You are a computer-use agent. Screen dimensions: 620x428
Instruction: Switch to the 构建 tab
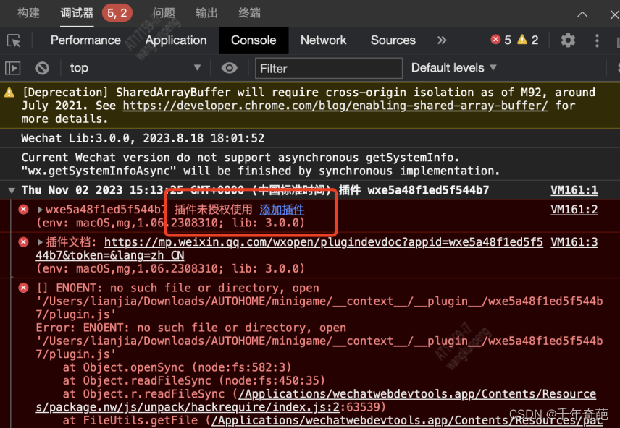pos(28,13)
